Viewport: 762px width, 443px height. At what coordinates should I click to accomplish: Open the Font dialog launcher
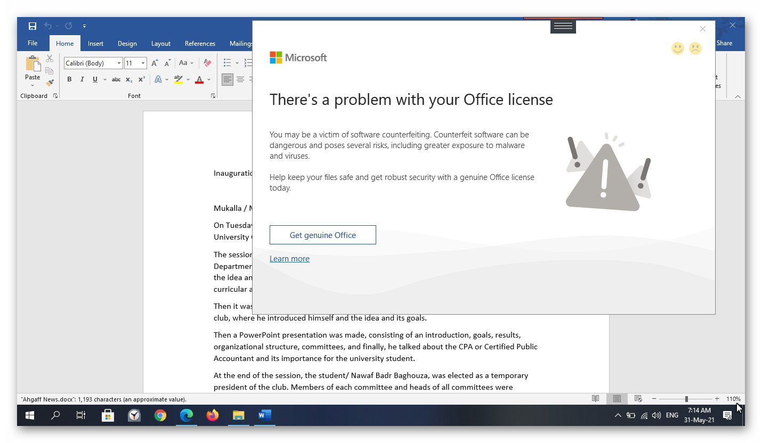click(x=213, y=96)
